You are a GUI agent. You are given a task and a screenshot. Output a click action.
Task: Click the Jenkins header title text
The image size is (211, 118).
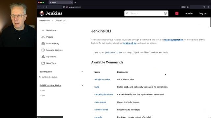click(x=54, y=13)
